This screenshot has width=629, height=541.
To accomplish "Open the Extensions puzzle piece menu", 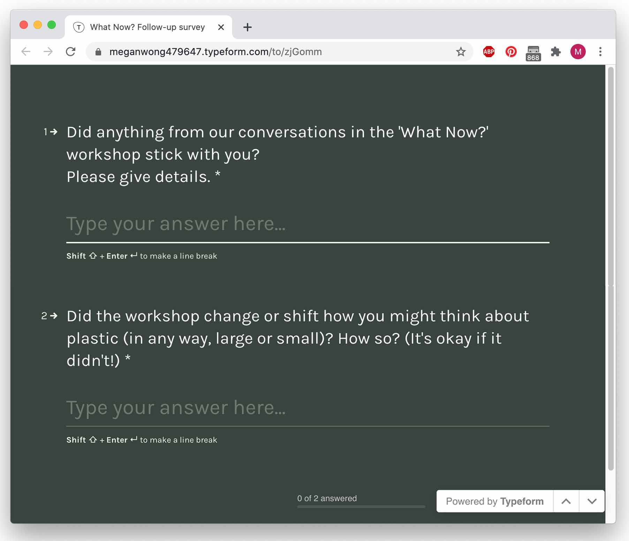I will point(555,52).
